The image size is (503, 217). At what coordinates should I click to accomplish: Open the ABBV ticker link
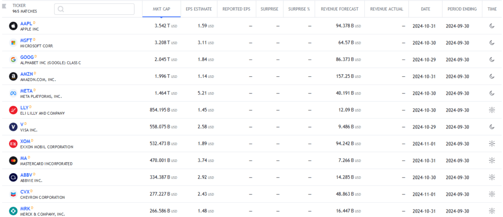tap(27, 175)
